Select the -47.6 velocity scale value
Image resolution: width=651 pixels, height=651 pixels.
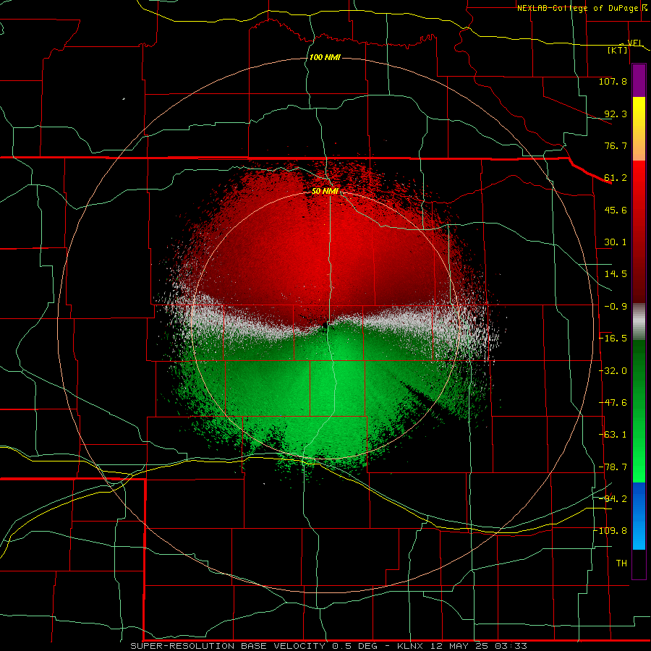point(613,403)
